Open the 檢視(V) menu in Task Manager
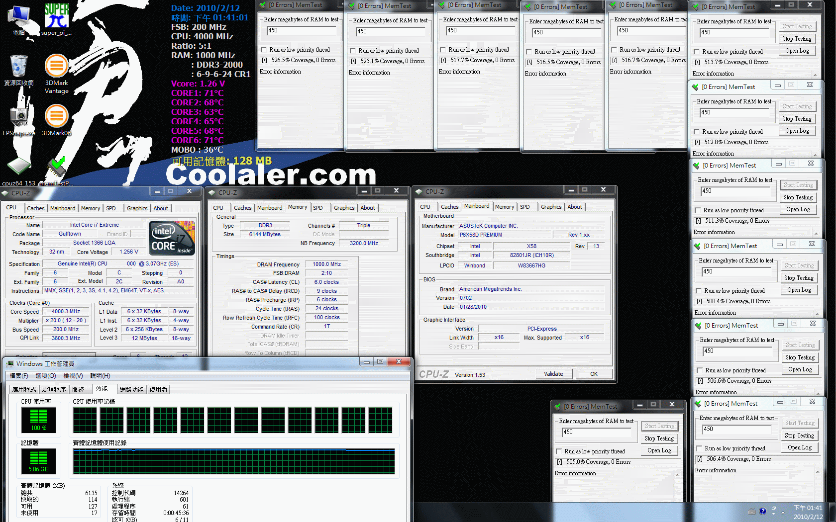This screenshot has width=836, height=522. point(73,376)
